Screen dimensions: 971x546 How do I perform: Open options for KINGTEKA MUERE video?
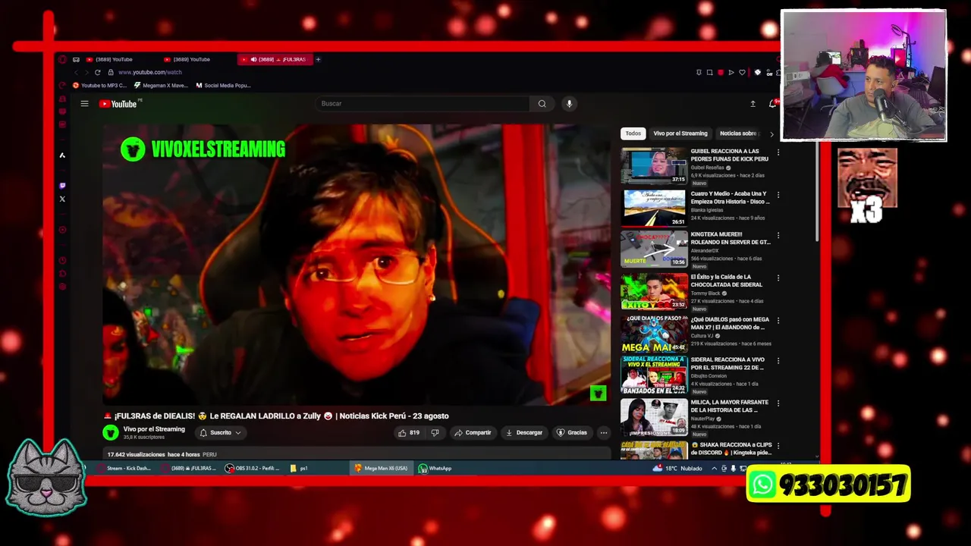pos(778,236)
